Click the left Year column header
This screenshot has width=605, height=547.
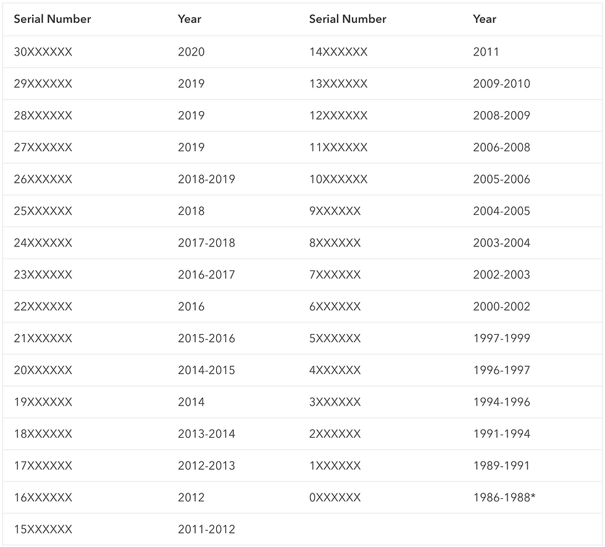[190, 19]
